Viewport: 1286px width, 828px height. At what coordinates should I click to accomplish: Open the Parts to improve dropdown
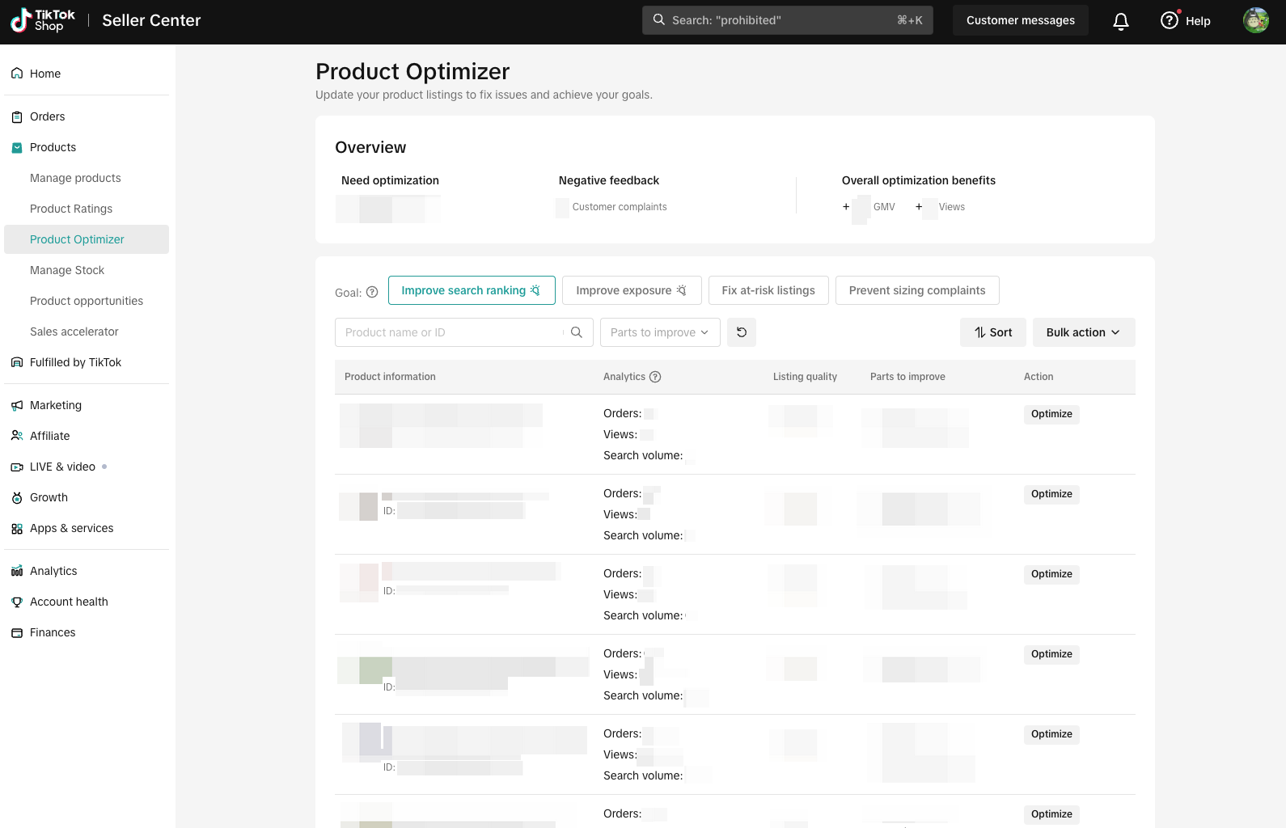coord(659,332)
